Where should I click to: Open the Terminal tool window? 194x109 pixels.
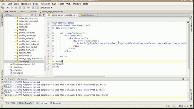(55, 103)
